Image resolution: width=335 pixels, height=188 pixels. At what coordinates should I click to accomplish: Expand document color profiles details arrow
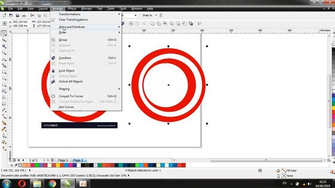(129, 175)
